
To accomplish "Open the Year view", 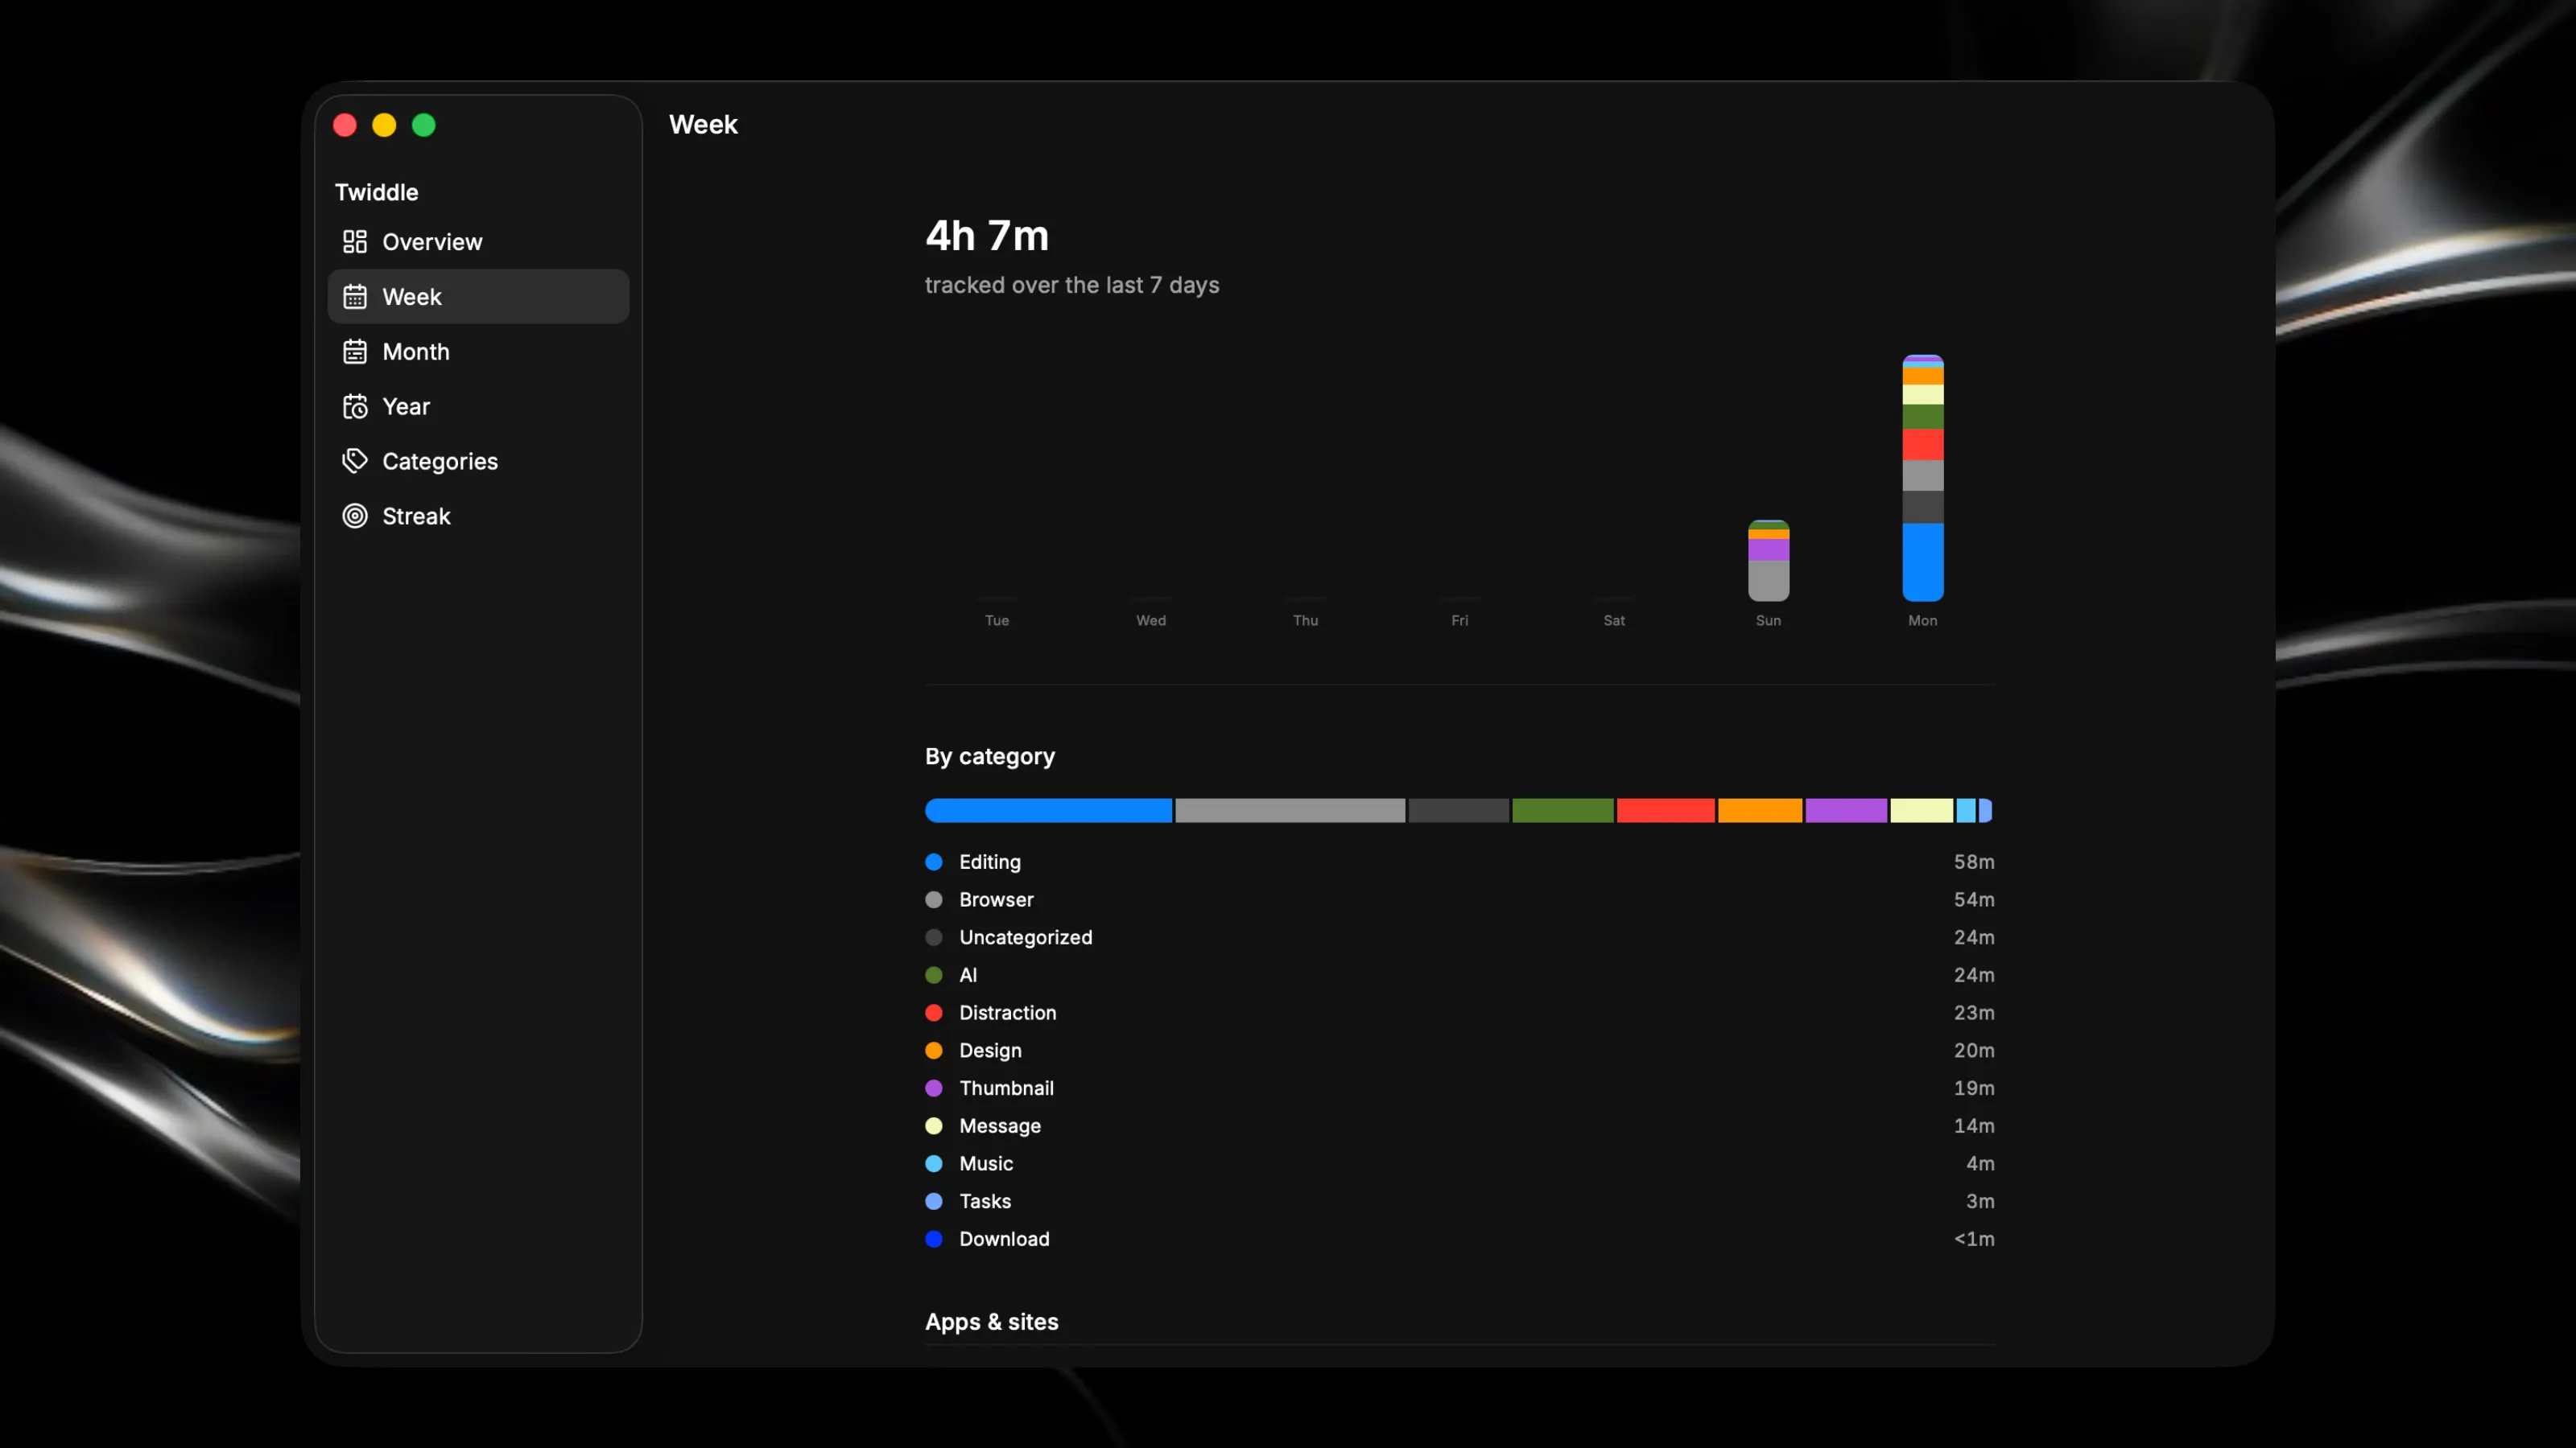I will pos(478,407).
